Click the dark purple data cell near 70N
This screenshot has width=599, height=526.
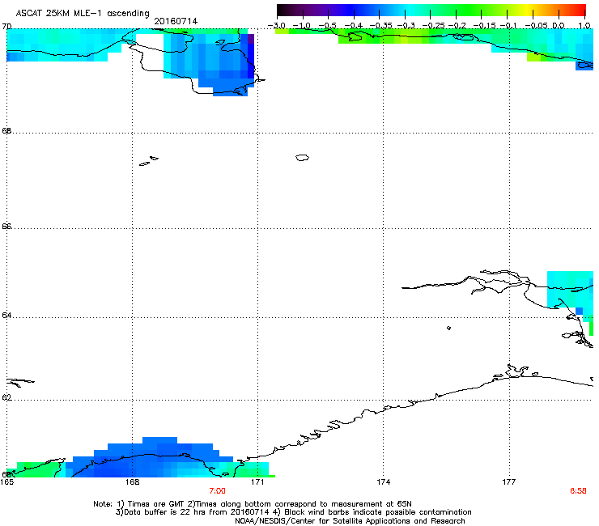(251, 39)
